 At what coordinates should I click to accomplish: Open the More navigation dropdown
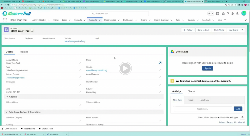pos(221,20)
